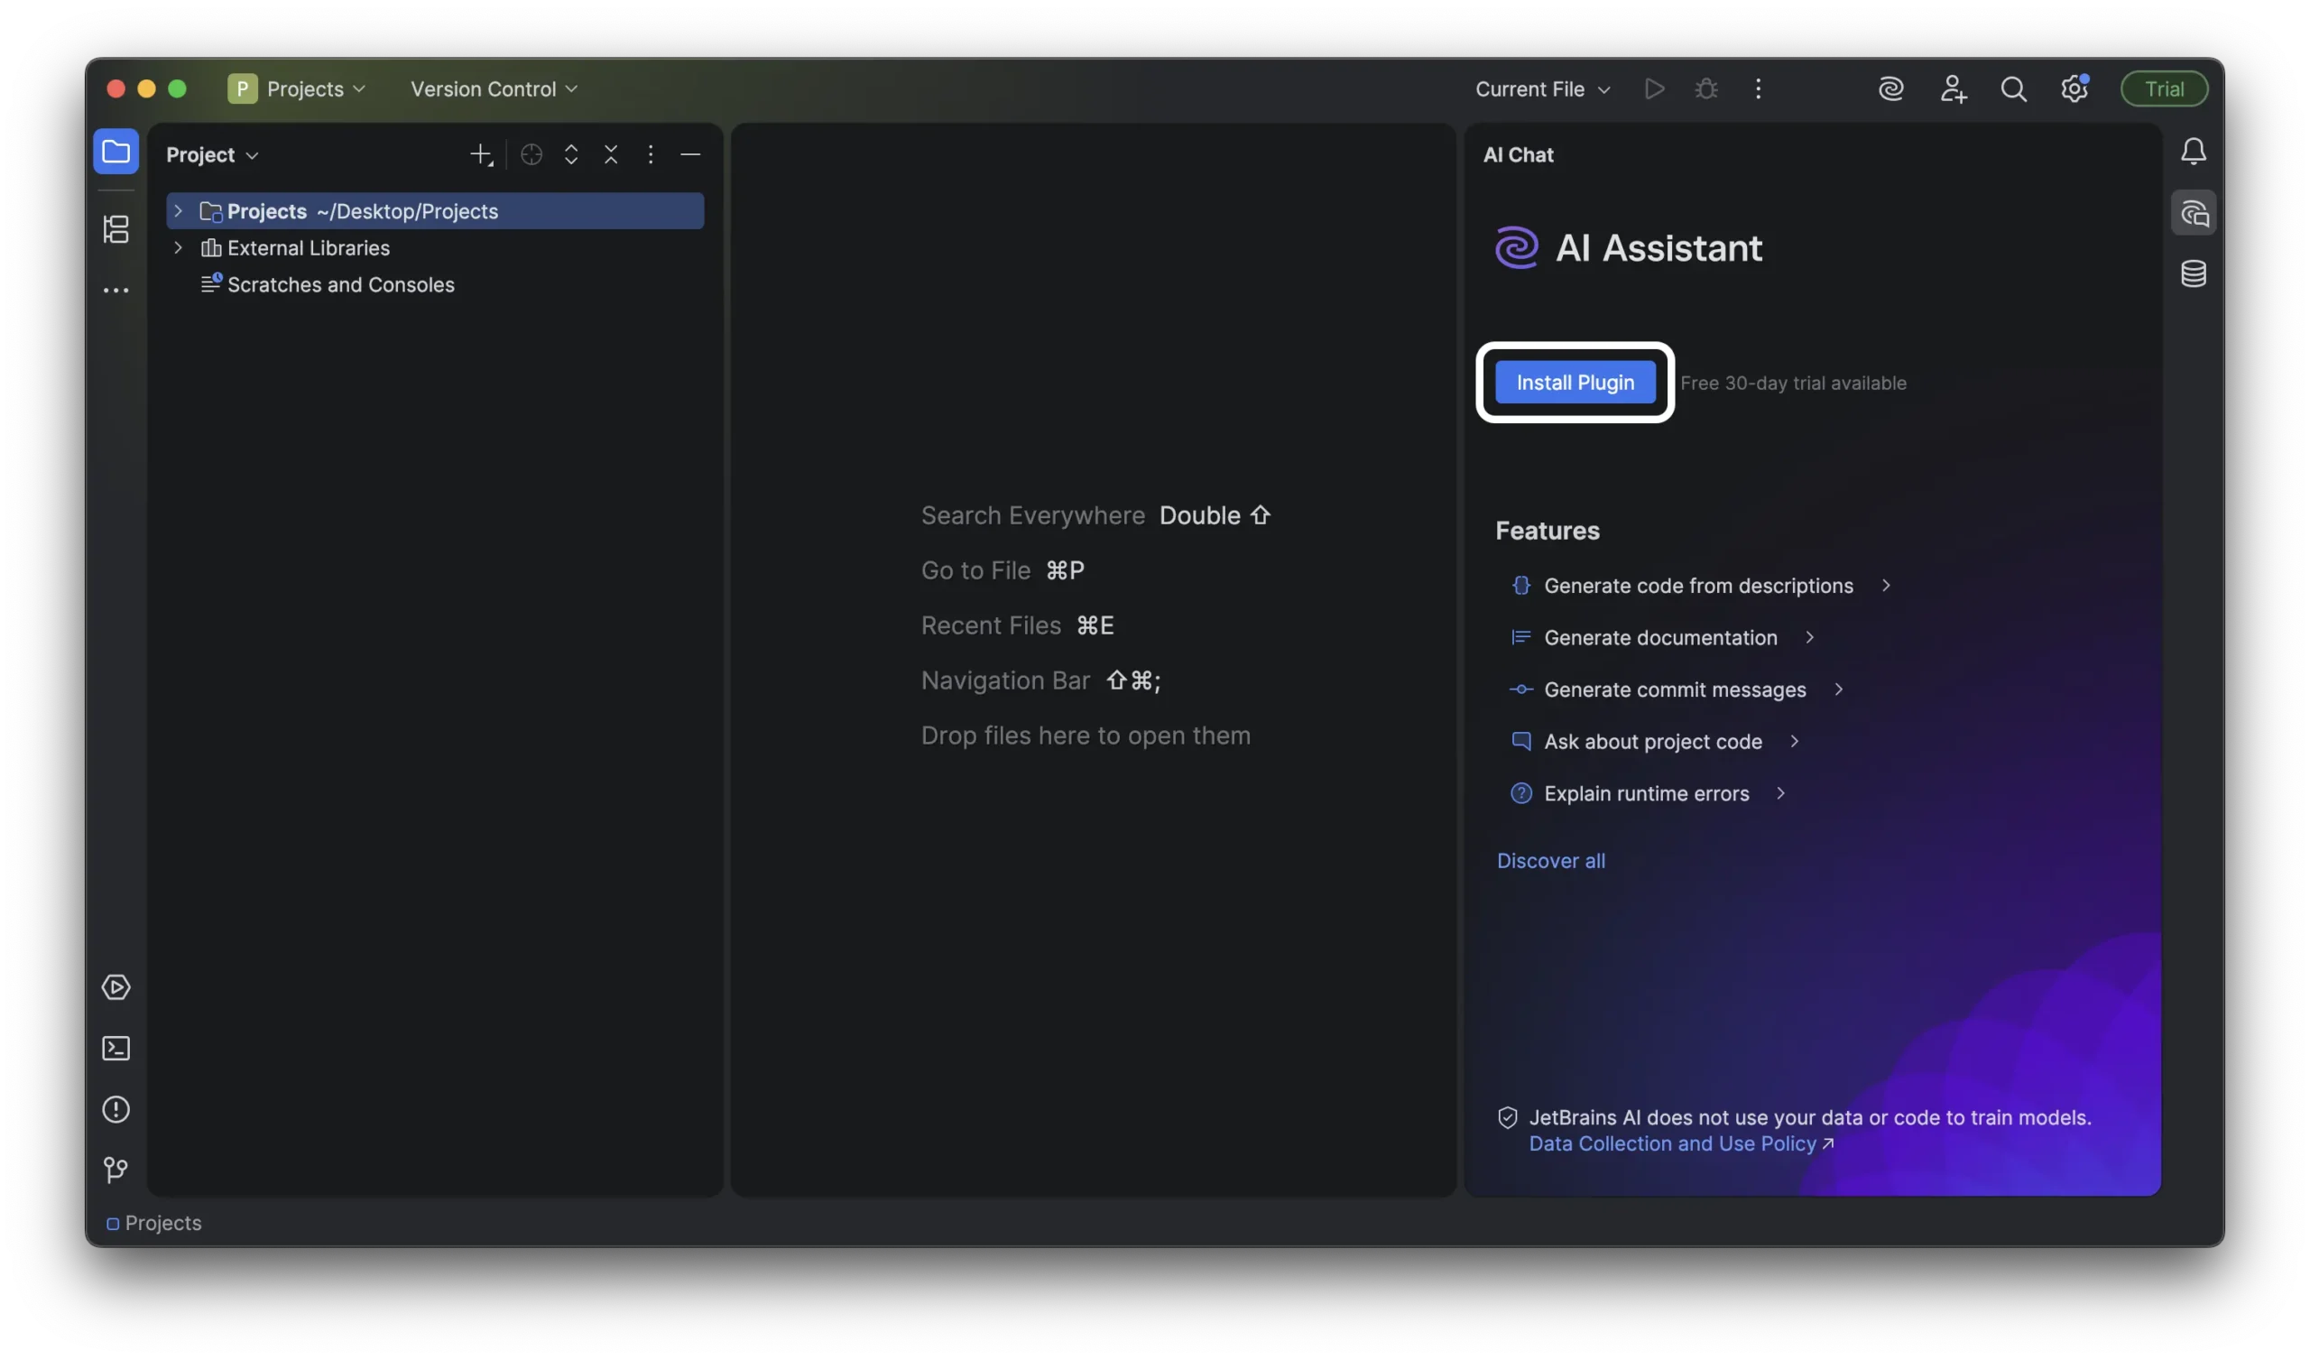This screenshot has height=1360, width=2310.
Task: Start debugging with the bug icon
Action: [x=1705, y=89]
